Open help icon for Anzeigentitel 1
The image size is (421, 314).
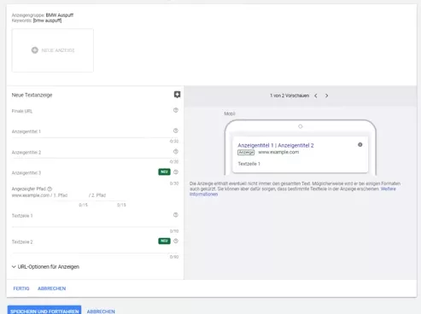pyautogui.click(x=176, y=131)
